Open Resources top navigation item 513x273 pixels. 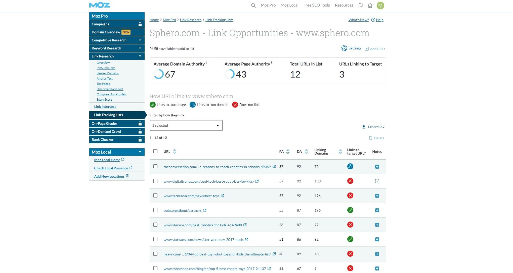(344, 5)
